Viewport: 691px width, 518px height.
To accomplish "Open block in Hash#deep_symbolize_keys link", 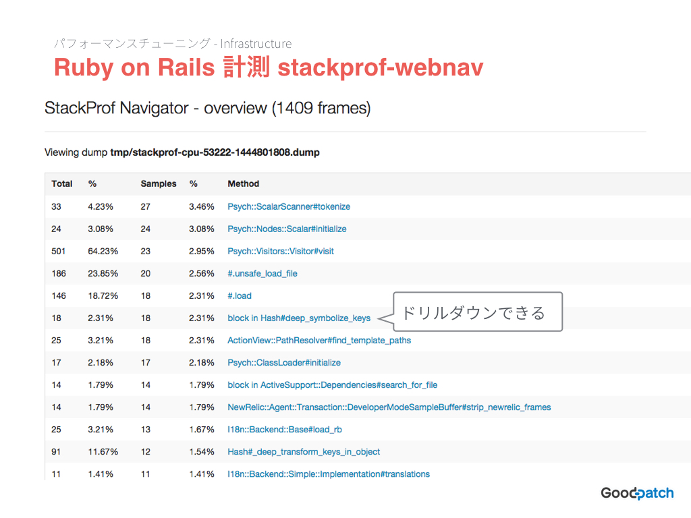I will point(299,318).
